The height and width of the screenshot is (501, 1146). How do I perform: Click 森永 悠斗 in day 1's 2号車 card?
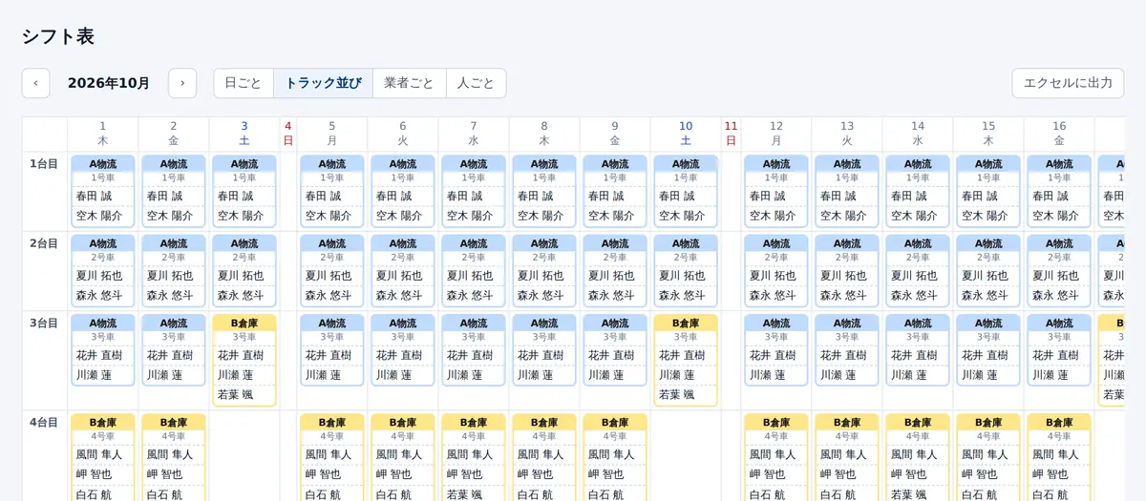99,296
